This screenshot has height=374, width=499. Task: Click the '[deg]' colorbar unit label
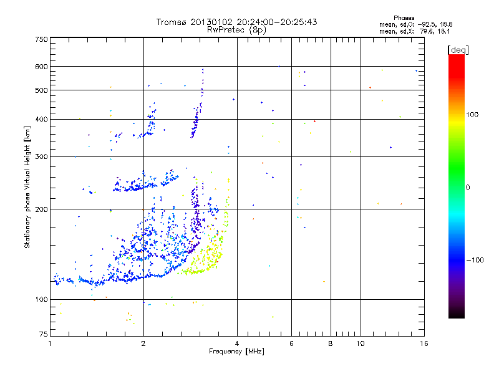[x=458, y=50]
